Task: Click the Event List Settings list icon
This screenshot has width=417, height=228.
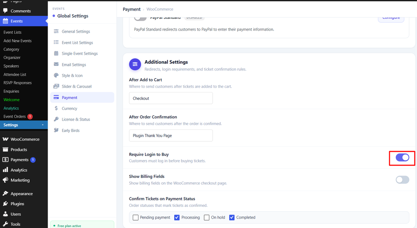Action: pyautogui.click(x=56, y=42)
